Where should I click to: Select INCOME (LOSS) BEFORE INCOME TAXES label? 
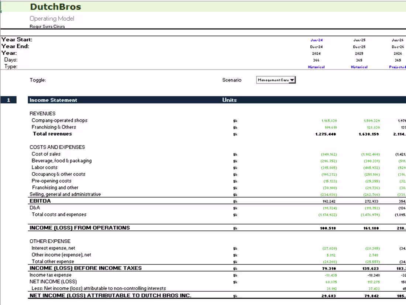(x=86, y=268)
